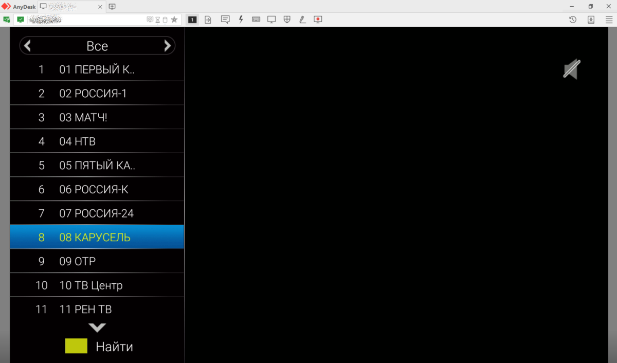Open session history clock icon
This screenshot has width=617, height=363.
click(573, 20)
